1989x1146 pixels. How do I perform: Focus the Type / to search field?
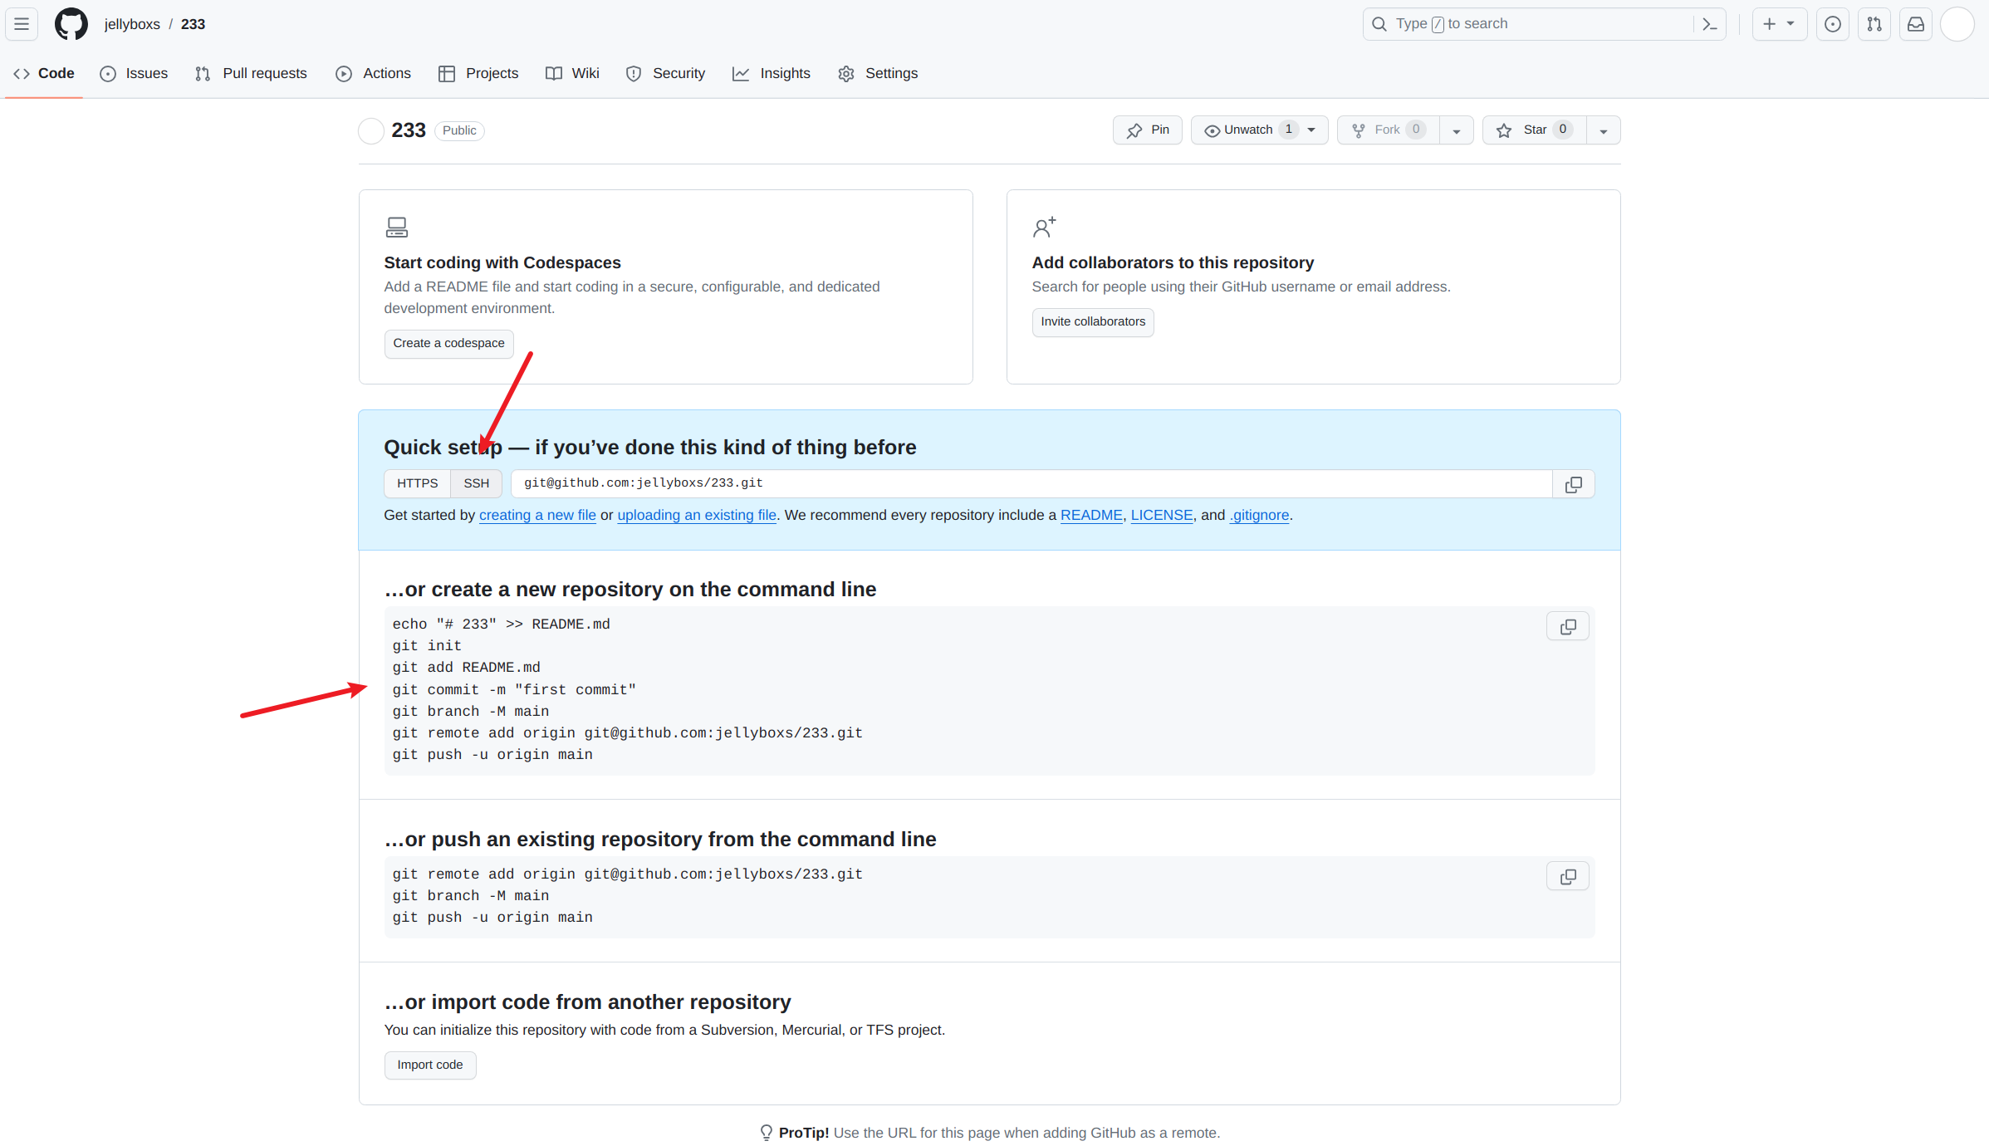coord(1544,24)
